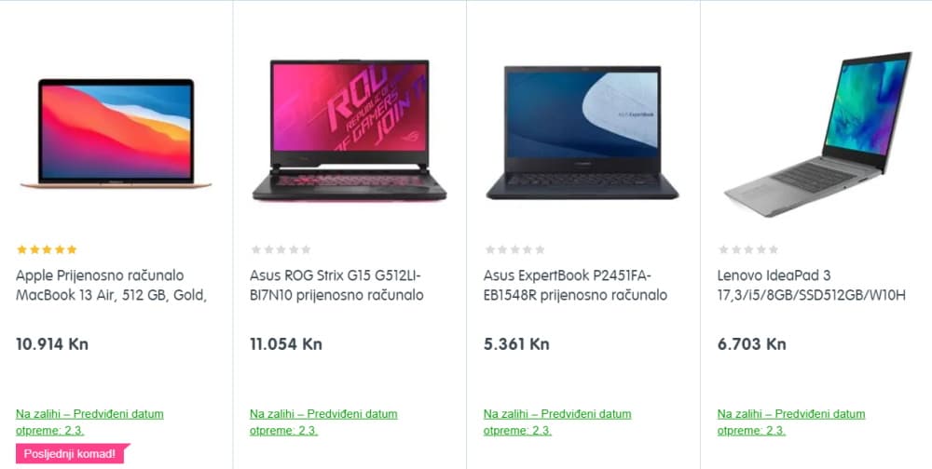Viewport: 932px width, 469px height.
Task: Click the 6.703 Kn IdeaPad price
Action: 752,343
